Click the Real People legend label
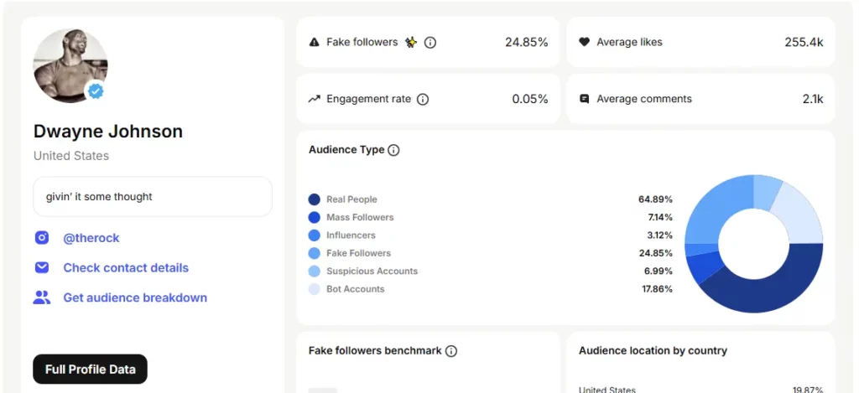 (351, 199)
